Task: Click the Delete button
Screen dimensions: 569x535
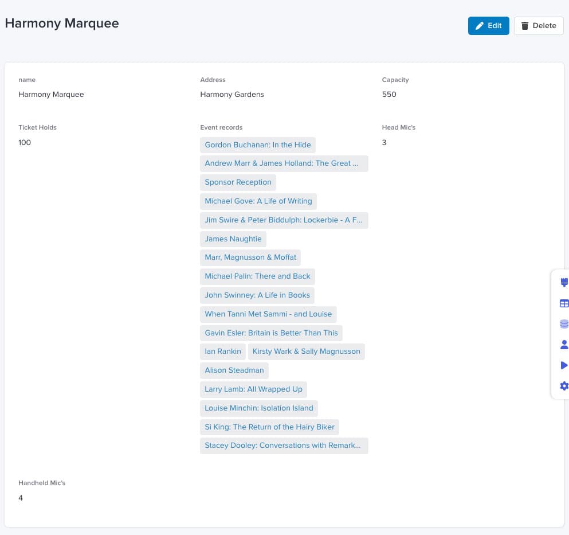Action: [539, 26]
